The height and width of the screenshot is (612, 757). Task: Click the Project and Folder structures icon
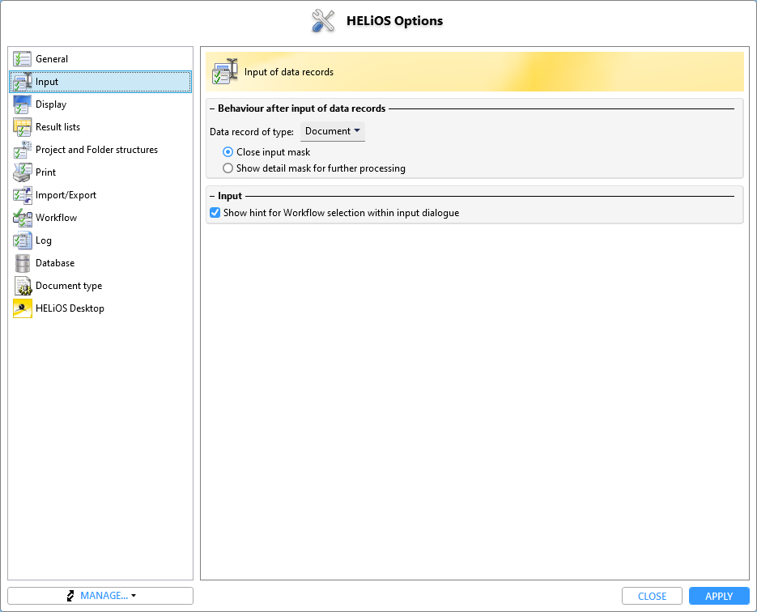point(22,150)
